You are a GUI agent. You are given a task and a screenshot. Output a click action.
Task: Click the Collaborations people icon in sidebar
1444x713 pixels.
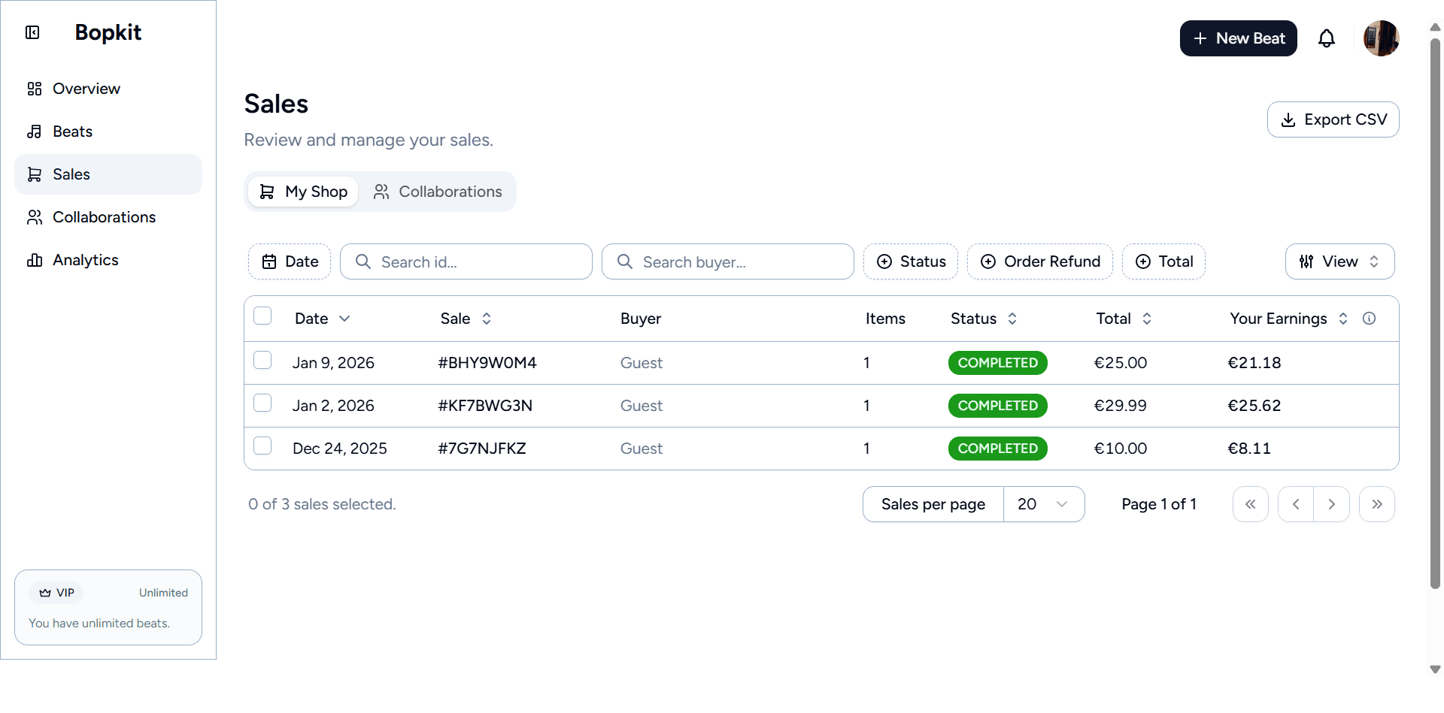[x=35, y=217]
